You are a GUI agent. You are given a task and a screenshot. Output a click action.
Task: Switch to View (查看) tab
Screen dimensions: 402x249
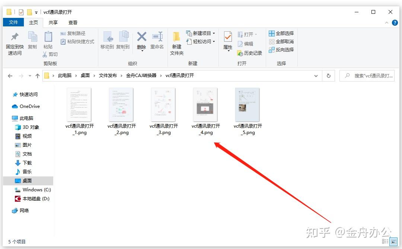coord(73,23)
